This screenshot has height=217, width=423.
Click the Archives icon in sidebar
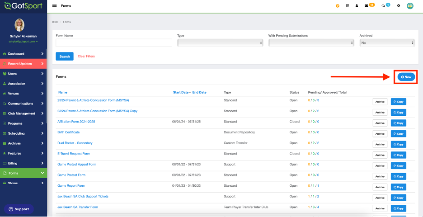(x=5, y=143)
